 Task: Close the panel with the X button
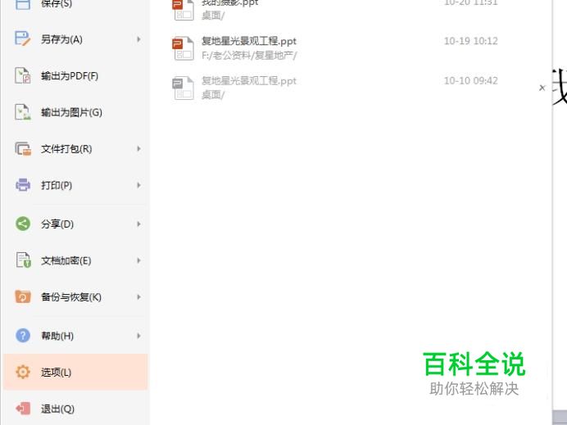pos(542,88)
